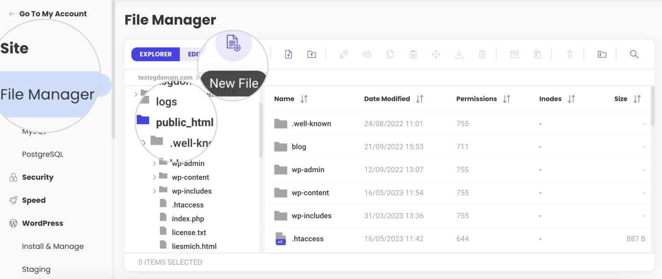Open Install & Manage under WordPress
662x279 pixels.
[x=53, y=246]
